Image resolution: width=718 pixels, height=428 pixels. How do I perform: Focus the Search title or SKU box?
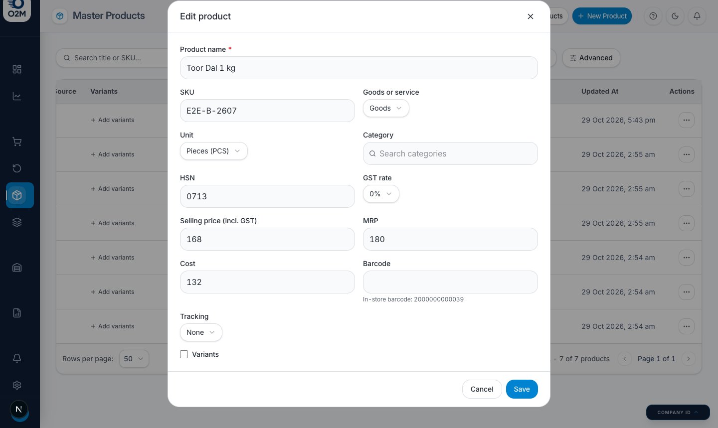click(112, 58)
